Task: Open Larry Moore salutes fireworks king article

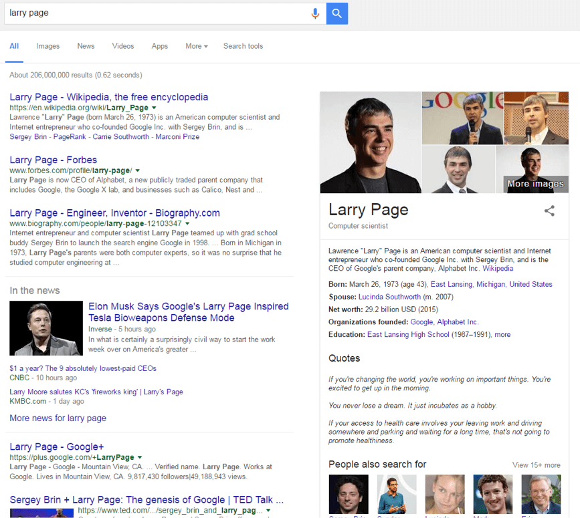Action: [96, 392]
